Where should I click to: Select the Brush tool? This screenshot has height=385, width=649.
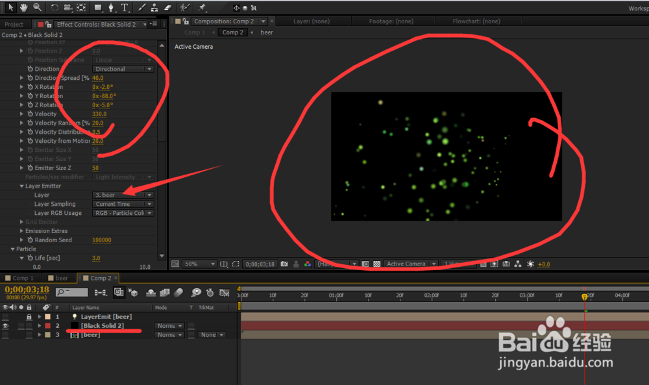coord(141,7)
